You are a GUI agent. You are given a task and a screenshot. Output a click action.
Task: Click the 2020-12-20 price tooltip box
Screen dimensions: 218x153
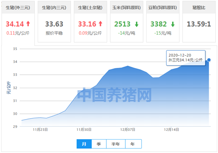pyautogui.click(x=186, y=58)
